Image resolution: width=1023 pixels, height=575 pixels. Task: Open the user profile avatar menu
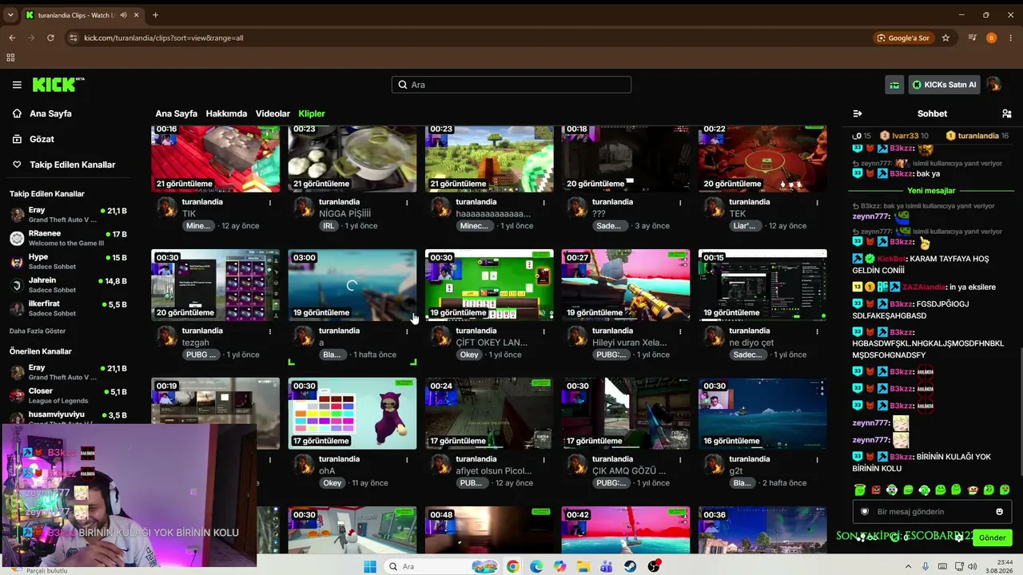tap(993, 85)
